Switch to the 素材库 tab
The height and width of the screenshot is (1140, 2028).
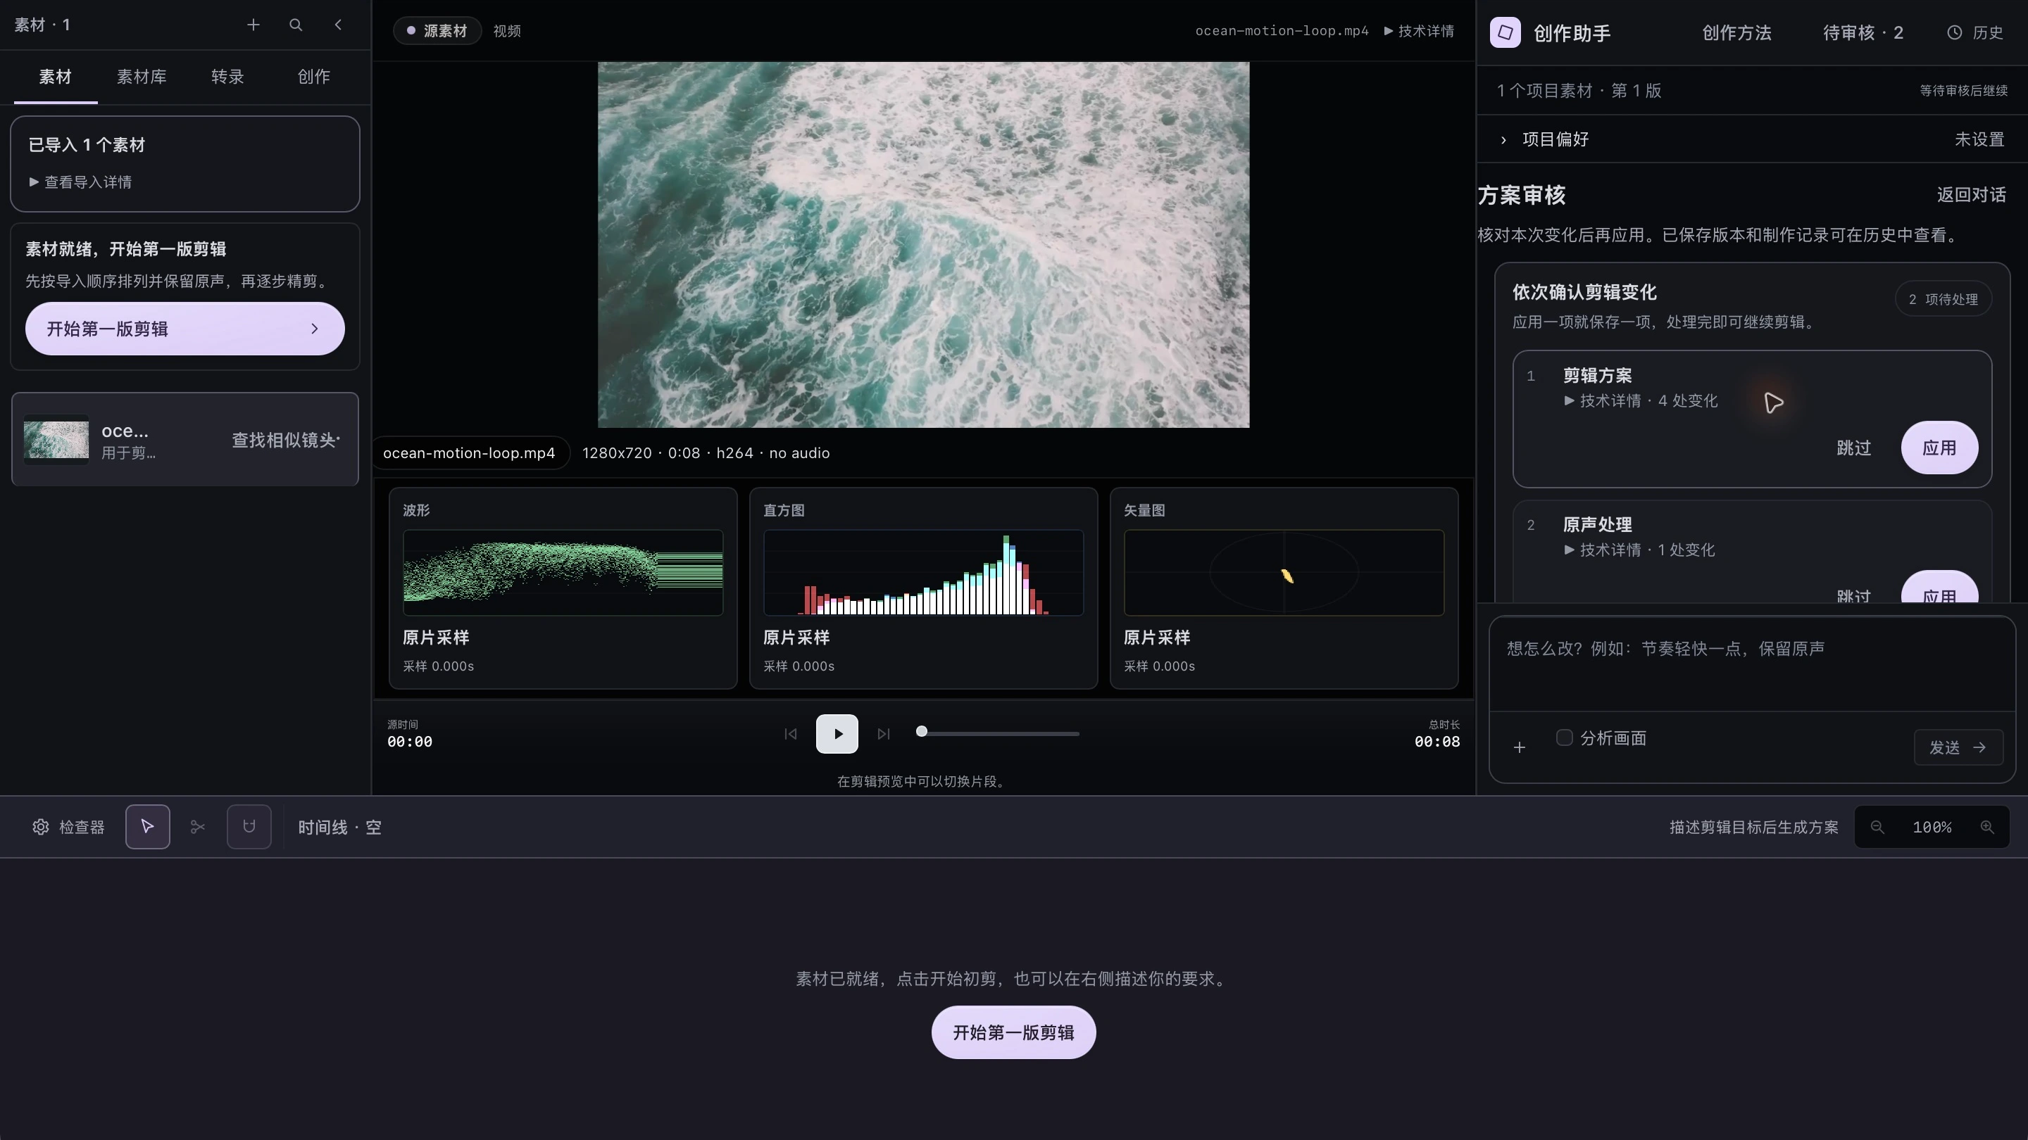click(x=142, y=76)
